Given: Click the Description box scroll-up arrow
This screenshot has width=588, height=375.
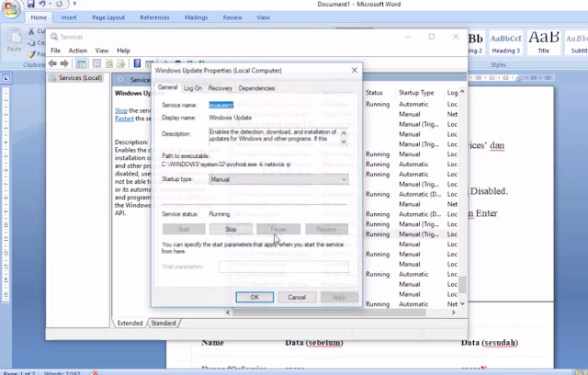Looking at the screenshot, I should (344, 132).
